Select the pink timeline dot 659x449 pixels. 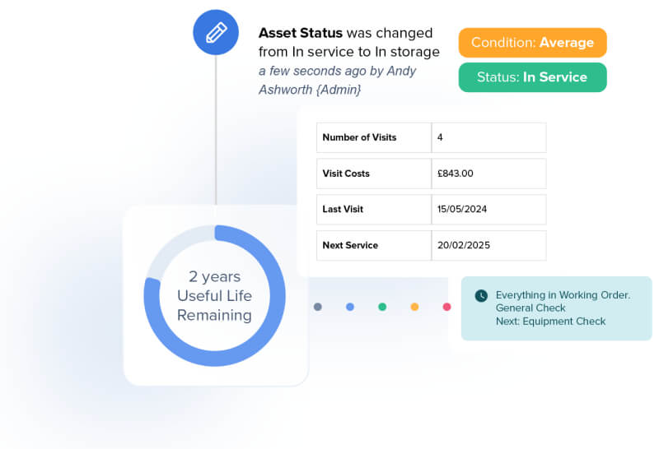click(x=446, y=307)
